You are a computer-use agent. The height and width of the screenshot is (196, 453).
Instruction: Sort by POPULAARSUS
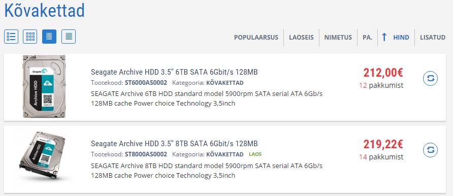[256, 37]
